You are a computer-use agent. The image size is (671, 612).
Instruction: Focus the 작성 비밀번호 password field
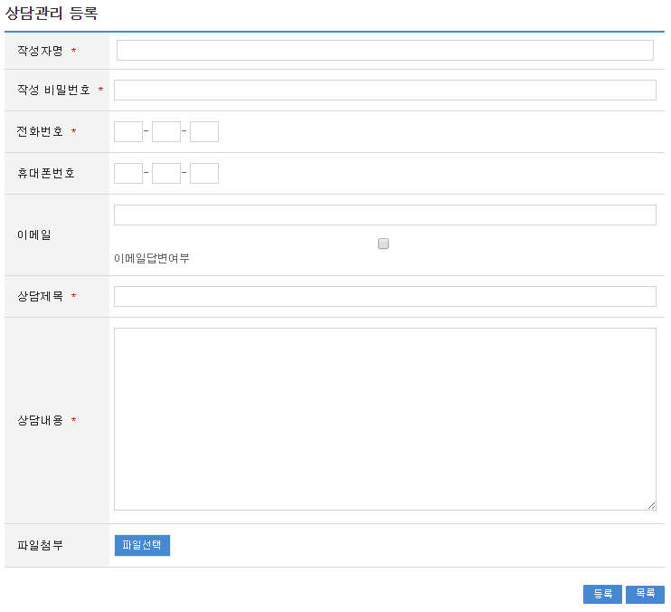pos(384,90)
